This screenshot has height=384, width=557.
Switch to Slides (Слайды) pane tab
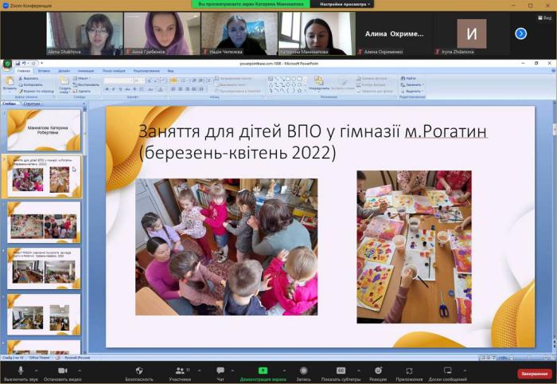tap(10, 104)
